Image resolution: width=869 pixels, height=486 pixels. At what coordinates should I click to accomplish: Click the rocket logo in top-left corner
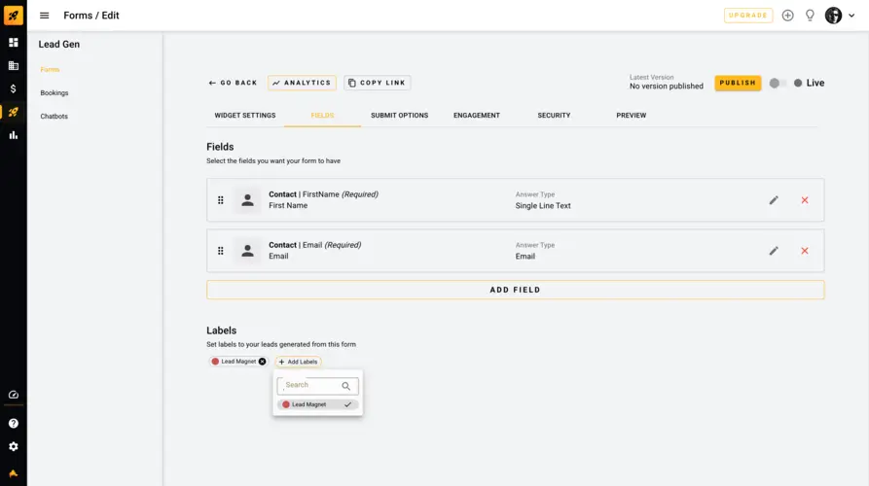click(14, 15)
